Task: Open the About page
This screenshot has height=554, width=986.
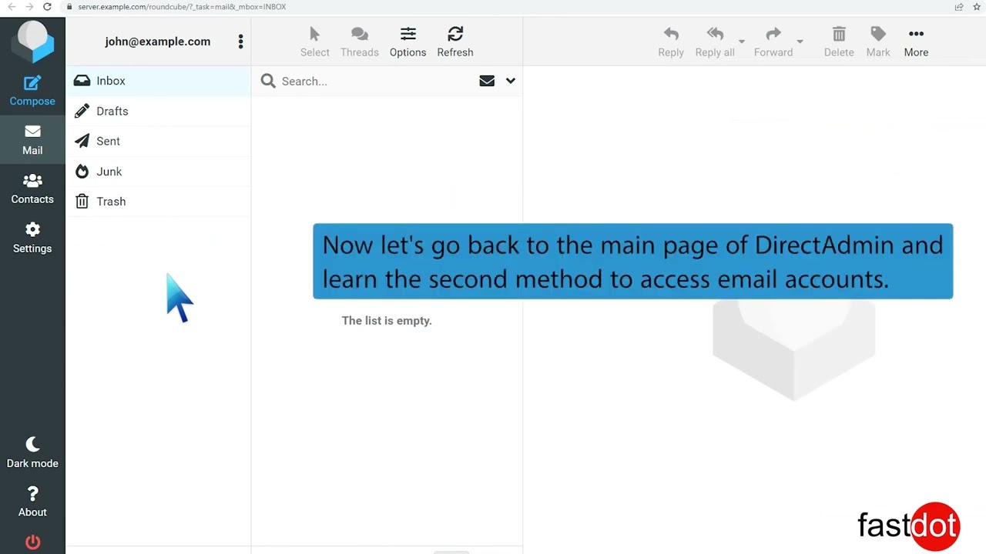Action: click(32, 500)
